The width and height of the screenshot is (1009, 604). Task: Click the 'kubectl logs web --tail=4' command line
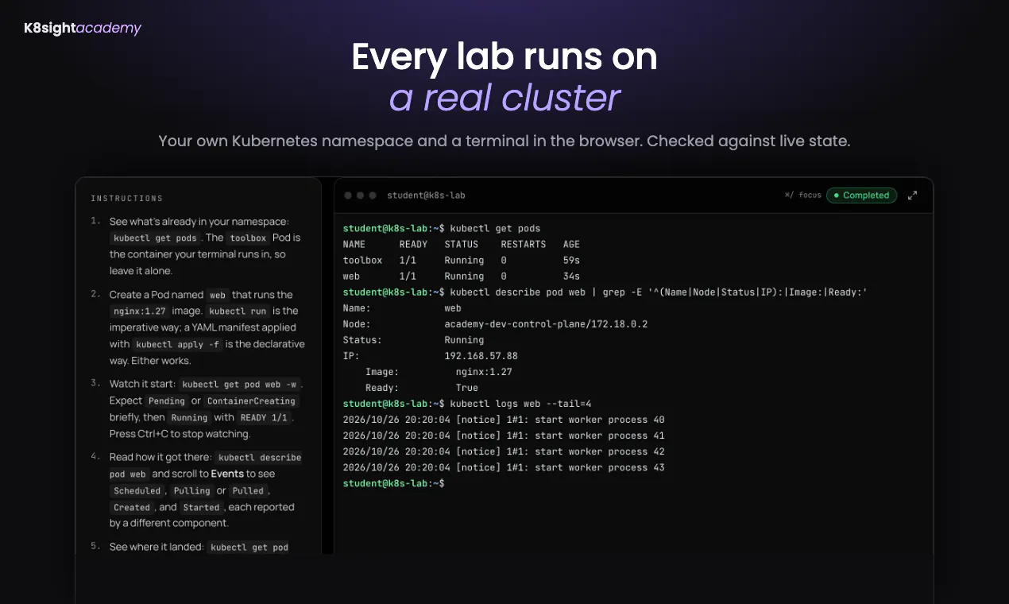[x=467, y=404]
